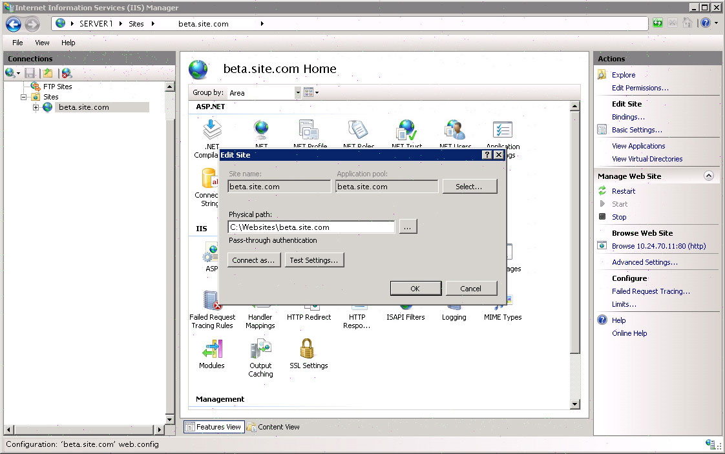Viewport: 725px width, 454px height.
Task: Click the Test Settings... button
Action: (x=315, y=260)
